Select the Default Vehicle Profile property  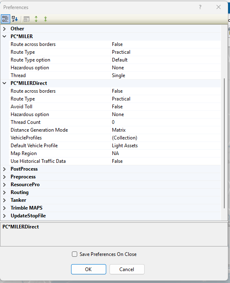click(x=115, y=146)
